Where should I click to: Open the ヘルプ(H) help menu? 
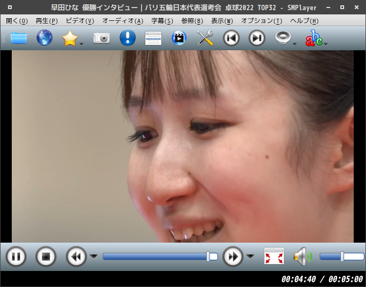tap(305, 21)
